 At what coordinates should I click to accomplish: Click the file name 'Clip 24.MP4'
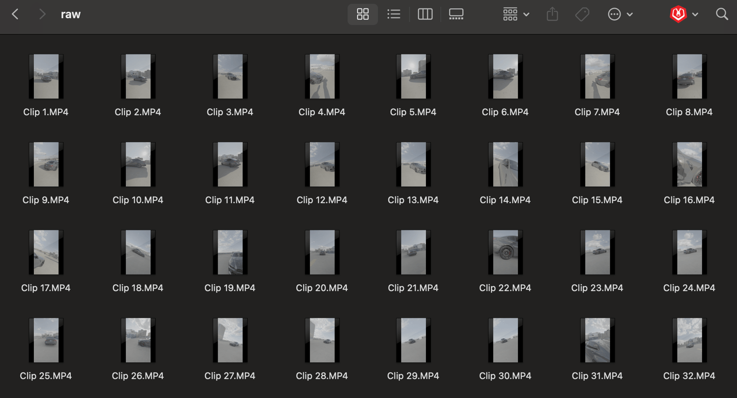click(x=689, y=288)
